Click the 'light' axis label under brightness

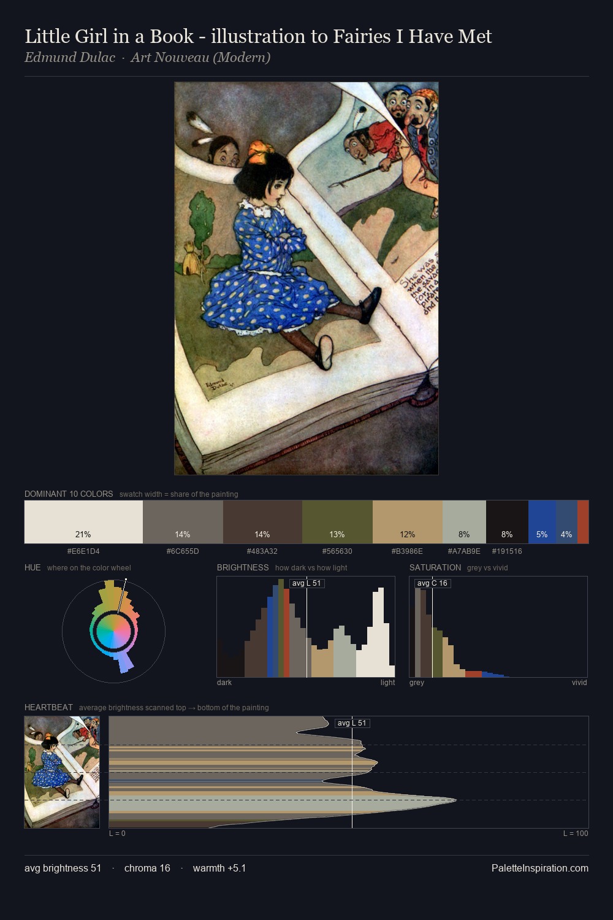tap(387, 683)
